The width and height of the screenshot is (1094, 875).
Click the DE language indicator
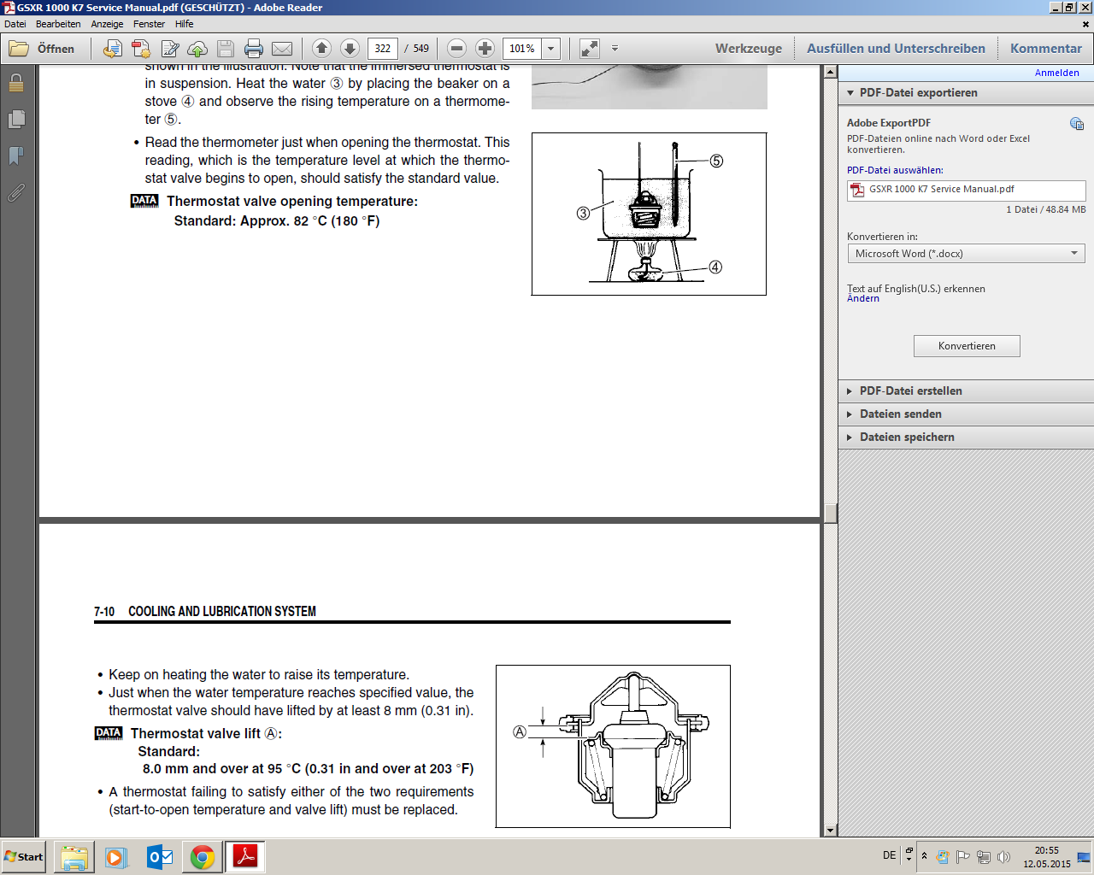(x=890, y=855)
